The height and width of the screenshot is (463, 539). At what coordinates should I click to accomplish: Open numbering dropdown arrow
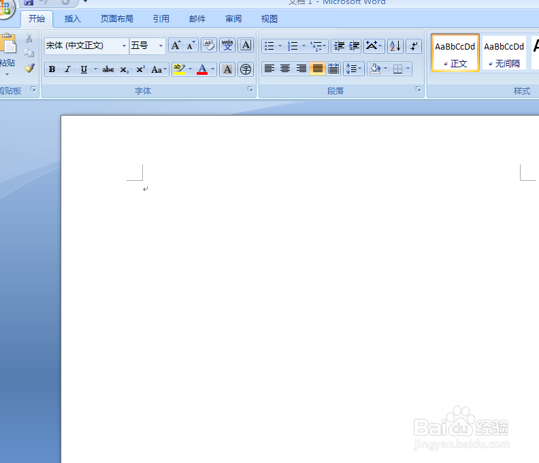pos(304,46)
